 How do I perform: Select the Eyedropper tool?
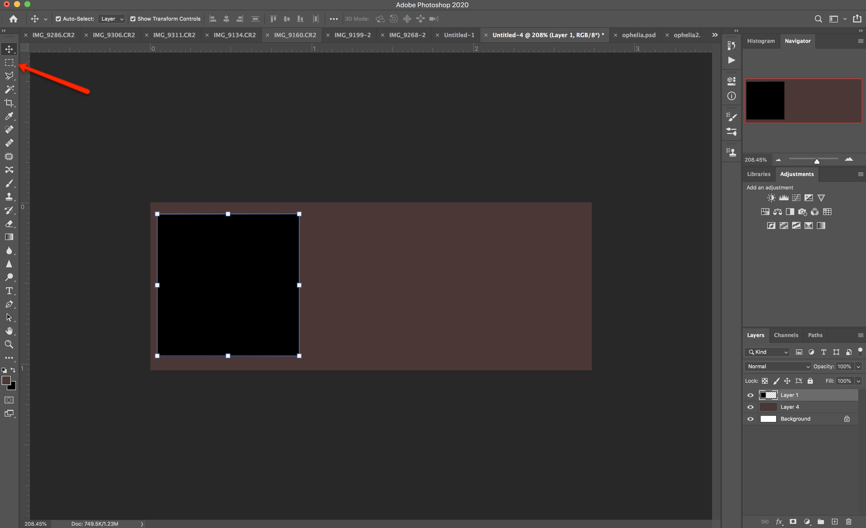coord(9,116)
